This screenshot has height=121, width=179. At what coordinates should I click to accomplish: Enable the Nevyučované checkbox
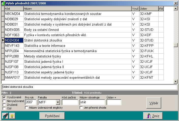tap(4, 101)
